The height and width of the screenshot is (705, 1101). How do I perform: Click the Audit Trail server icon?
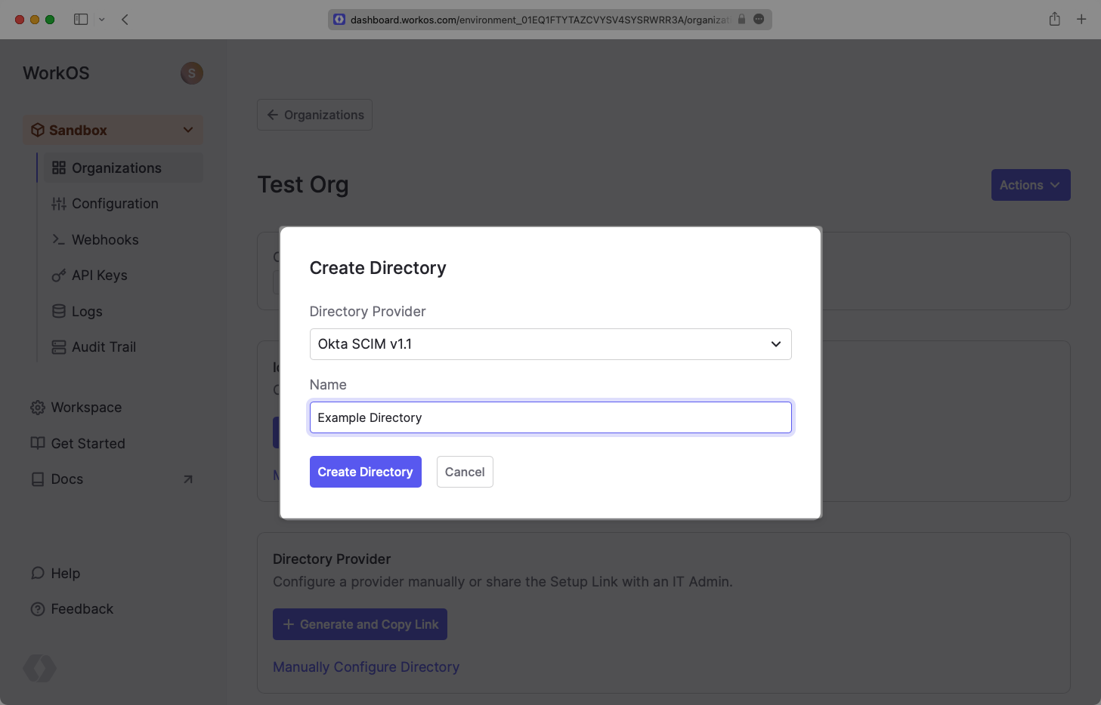coord(59,347)
